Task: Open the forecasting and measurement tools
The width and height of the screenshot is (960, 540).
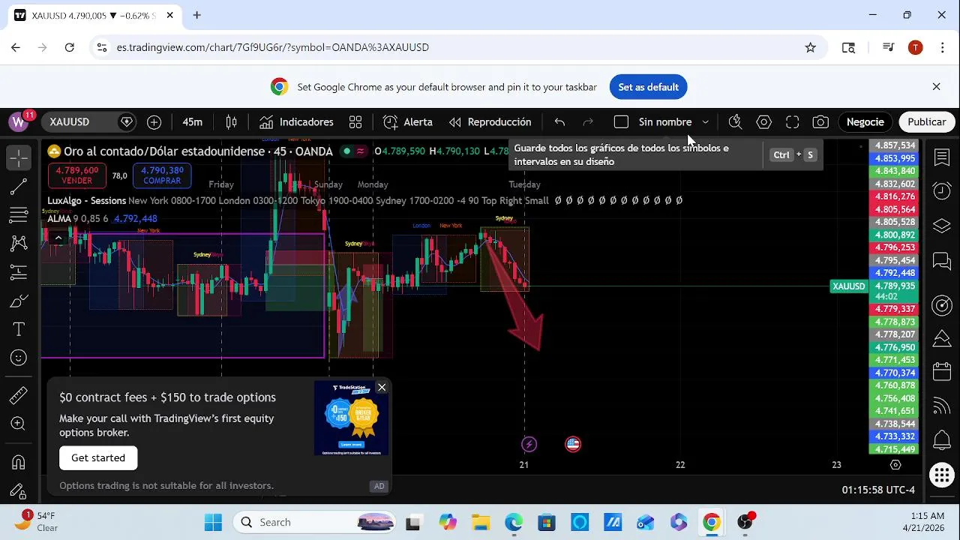Action: tap(19, 272)
